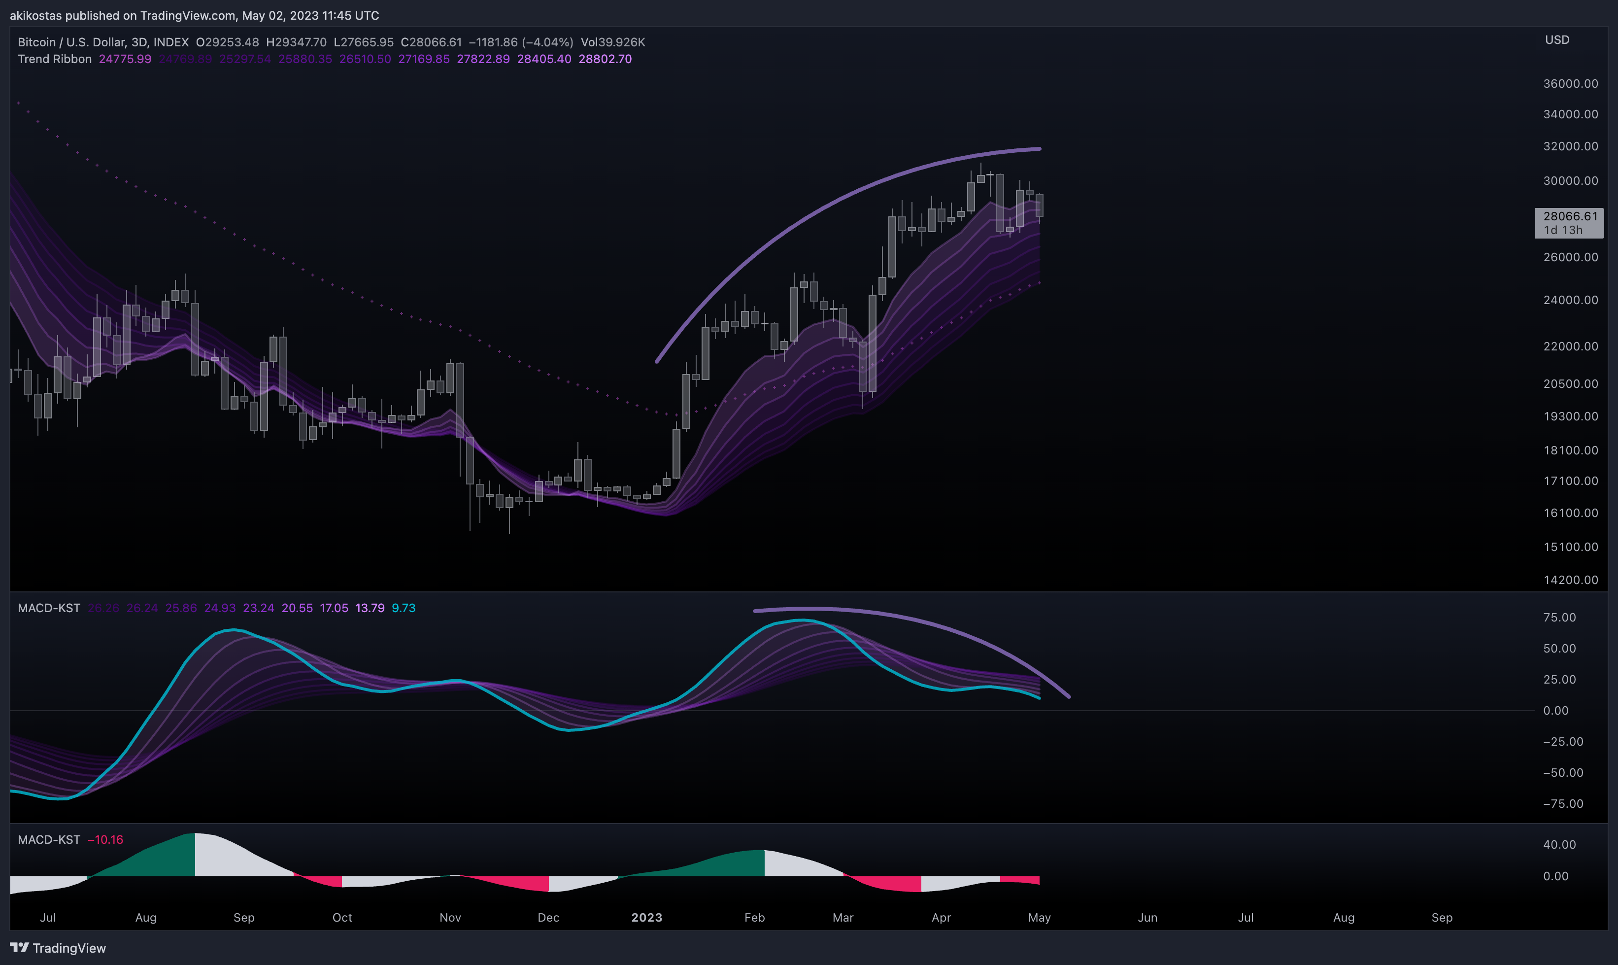Viewport: 1618px width, 965px height.
Task: Click the Nov label on time axis
Action: click(450, 918)
